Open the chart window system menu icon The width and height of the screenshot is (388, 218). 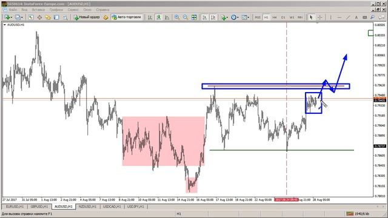5,10
